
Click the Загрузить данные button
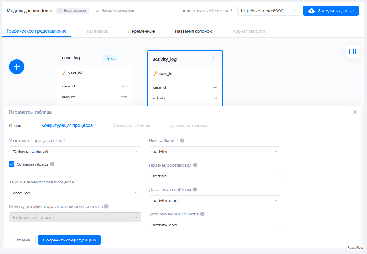pyautogui.click(x=331, y=11)
